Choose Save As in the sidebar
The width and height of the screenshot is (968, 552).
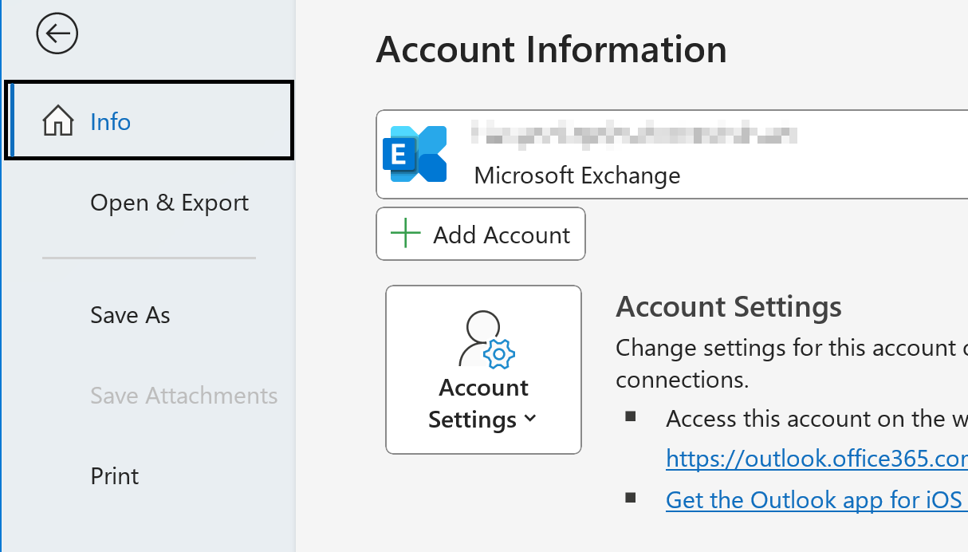tap(131, 315)
